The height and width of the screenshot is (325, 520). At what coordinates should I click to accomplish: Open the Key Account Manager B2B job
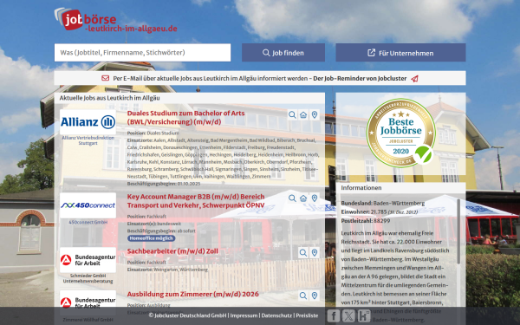196,201
